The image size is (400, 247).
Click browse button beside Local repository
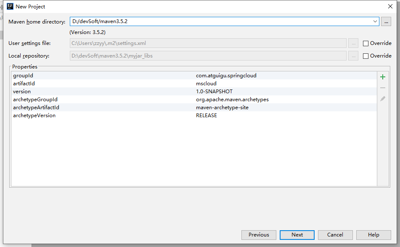point(353,56)
